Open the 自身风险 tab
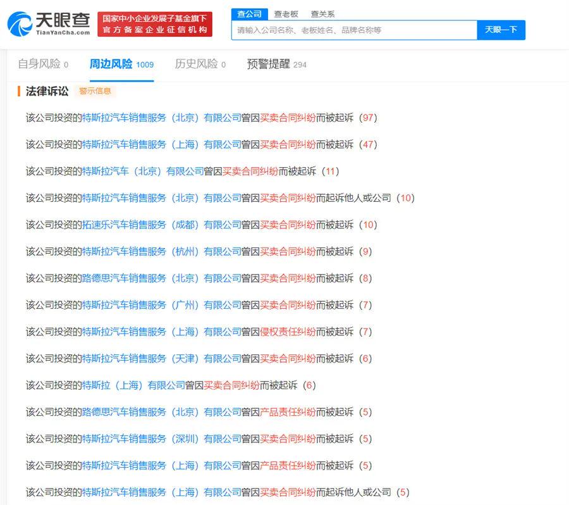This screenshot has height=505, width=569. coord(43,65)
